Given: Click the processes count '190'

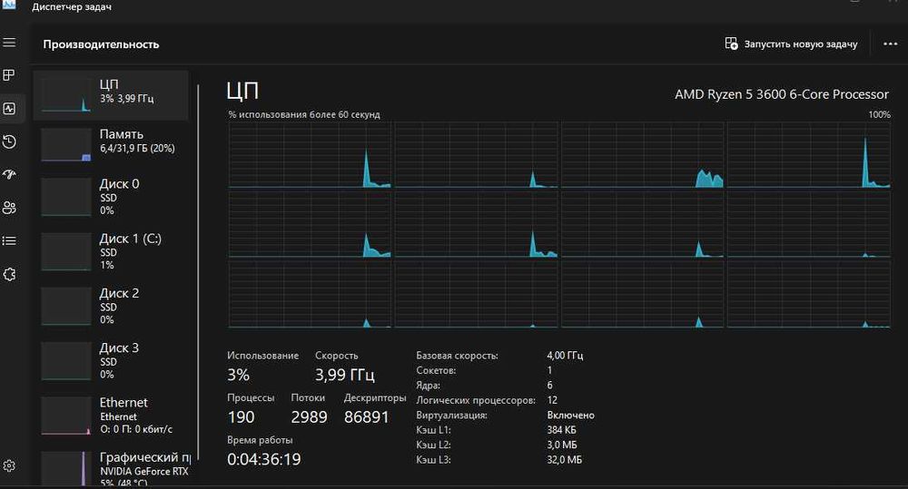Looking at the screenshot, I should coord(241,417).
